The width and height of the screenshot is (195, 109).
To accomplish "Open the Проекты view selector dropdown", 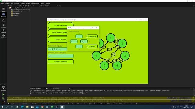I will point(13,6).
